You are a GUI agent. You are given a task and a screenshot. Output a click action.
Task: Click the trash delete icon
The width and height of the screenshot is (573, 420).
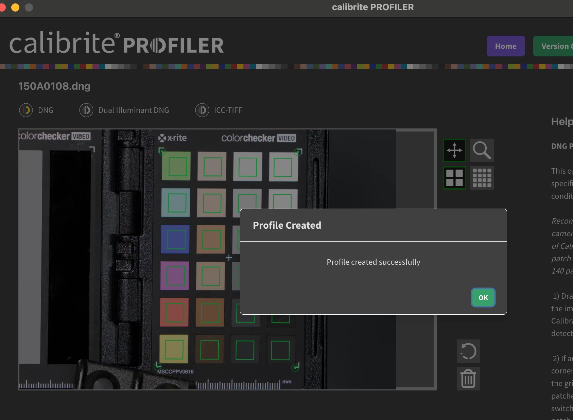point(468,379)
